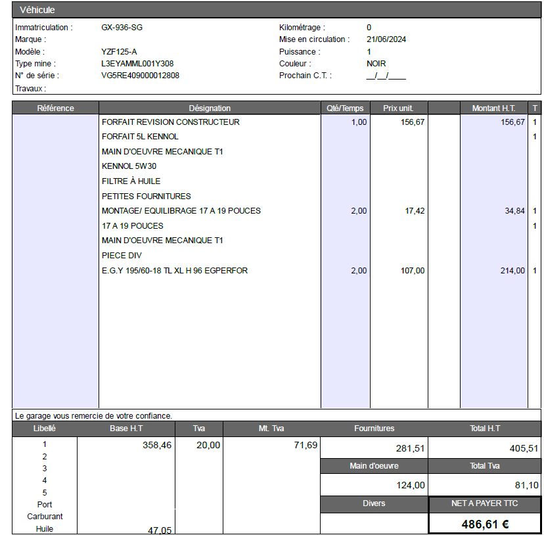Image resolution: width=544 pixels, height=535 pixels.
Task: Click the Base H.T value 358,46
Action: pos(157,445)
